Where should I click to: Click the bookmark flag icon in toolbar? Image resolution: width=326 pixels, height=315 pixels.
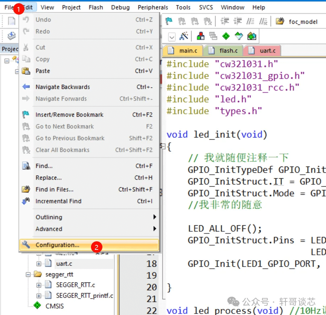click(169, 21)
